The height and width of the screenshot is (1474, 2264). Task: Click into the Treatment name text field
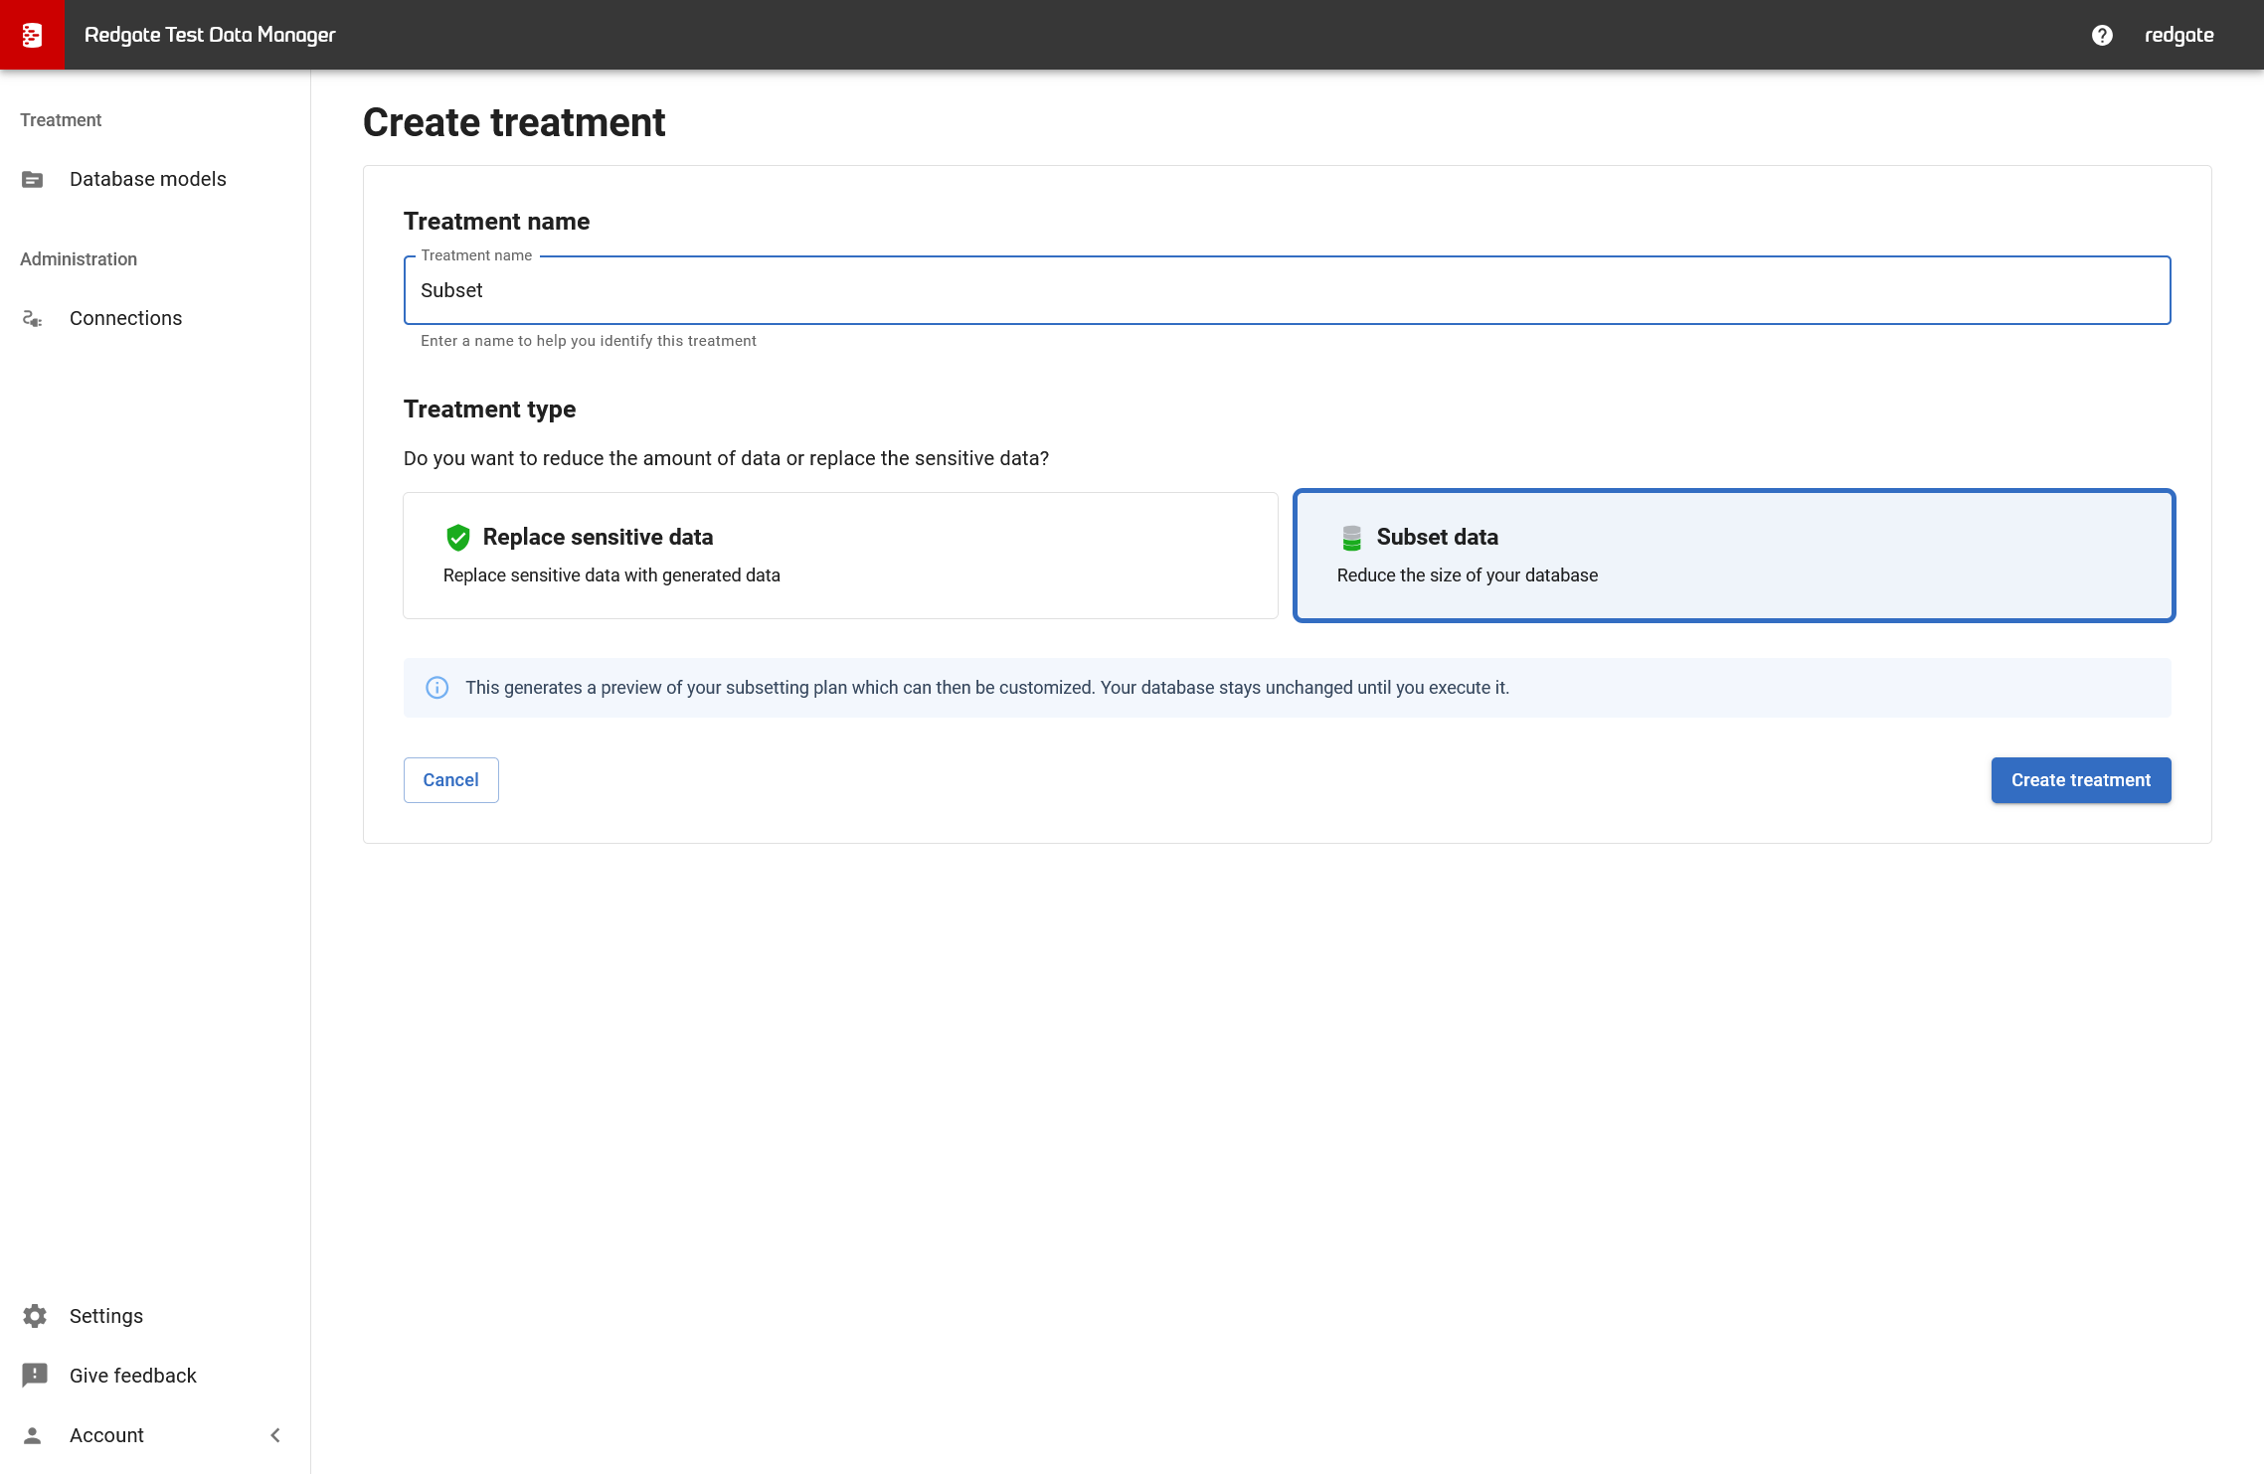tap(1287, 290)
